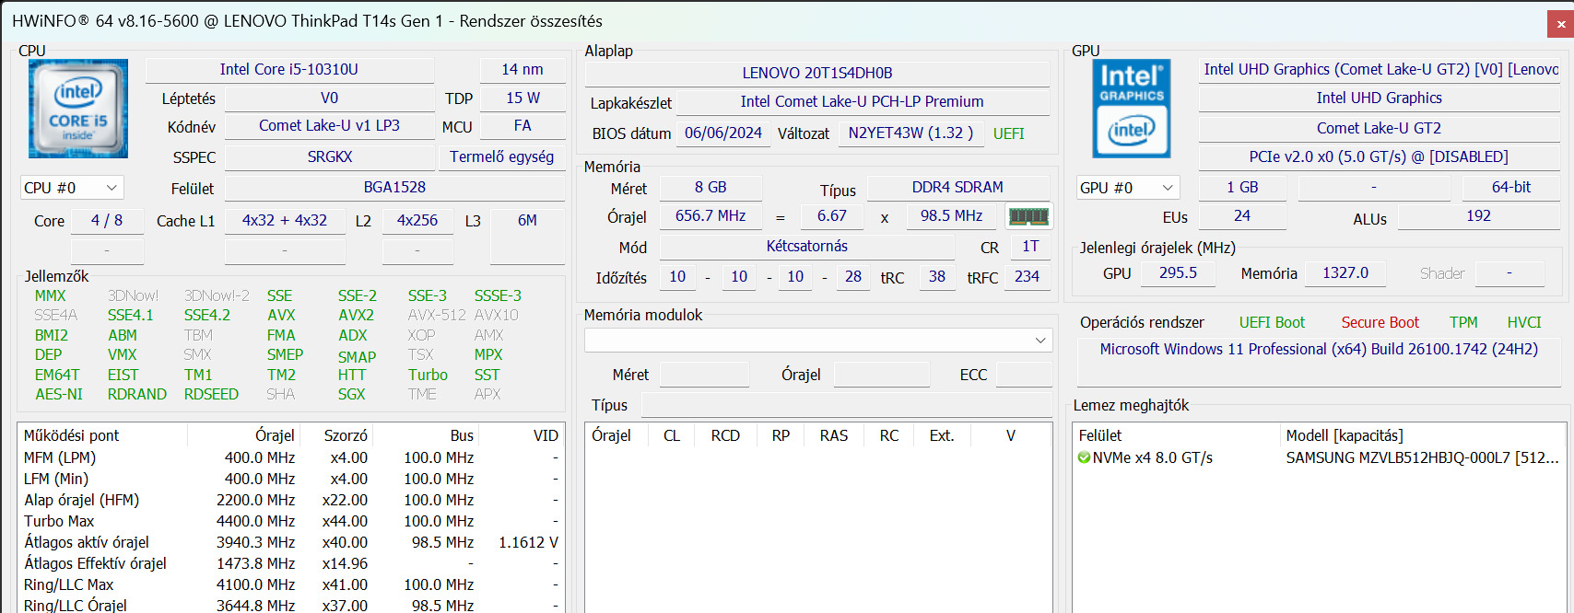Screen dimensions: 1574x613
Task: Click the CL column header in modules table
Action: tap(672, 435)
